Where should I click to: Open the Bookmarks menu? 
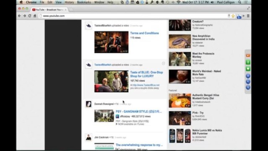84,2
